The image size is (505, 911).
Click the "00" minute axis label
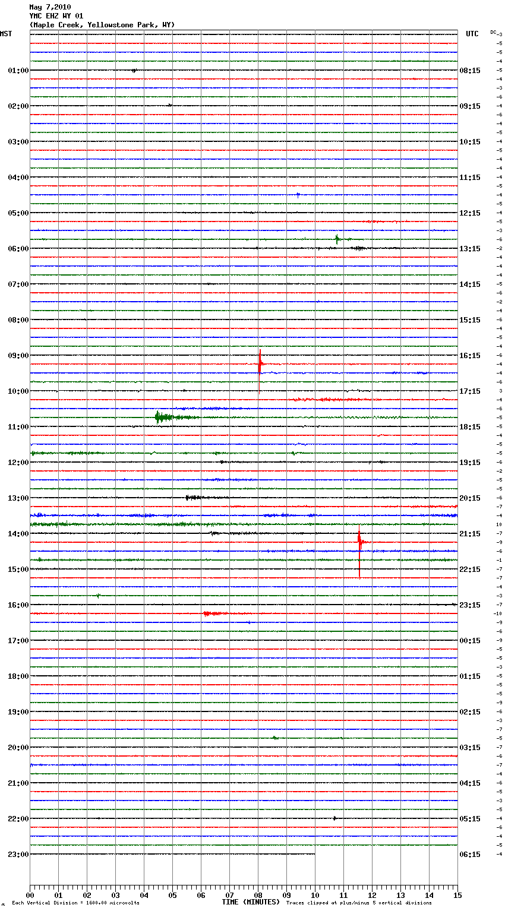pos(30,896)
